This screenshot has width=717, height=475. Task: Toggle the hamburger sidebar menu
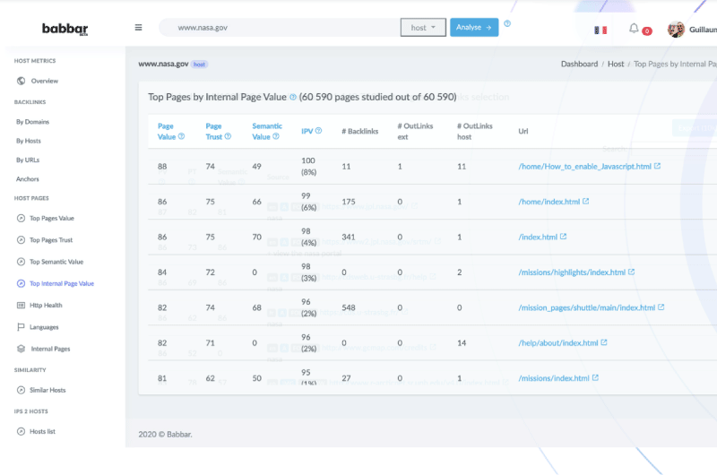(x=138, y=28)
